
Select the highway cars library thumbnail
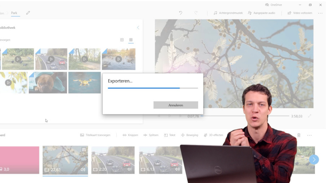(x=51, y=59)
